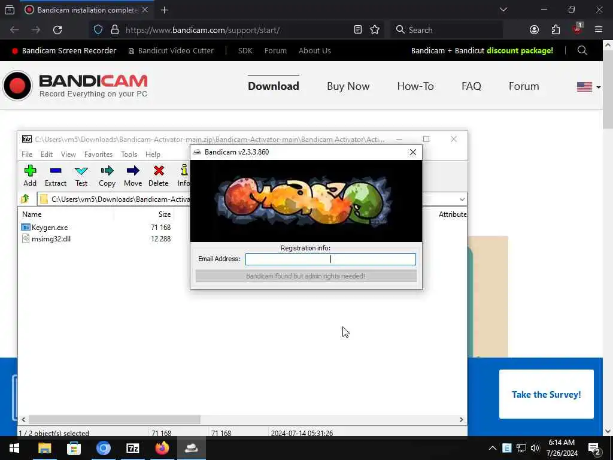Image resolution: width=613 pixels, height=460 pixels.
Task: Close the Bandicam v2.3.3.860 keygen dialog
Action: click(x=413, y=152)
